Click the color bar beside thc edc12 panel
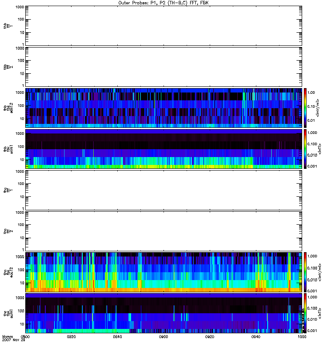This screenshot has width=327, height=349. click(305, 272)
